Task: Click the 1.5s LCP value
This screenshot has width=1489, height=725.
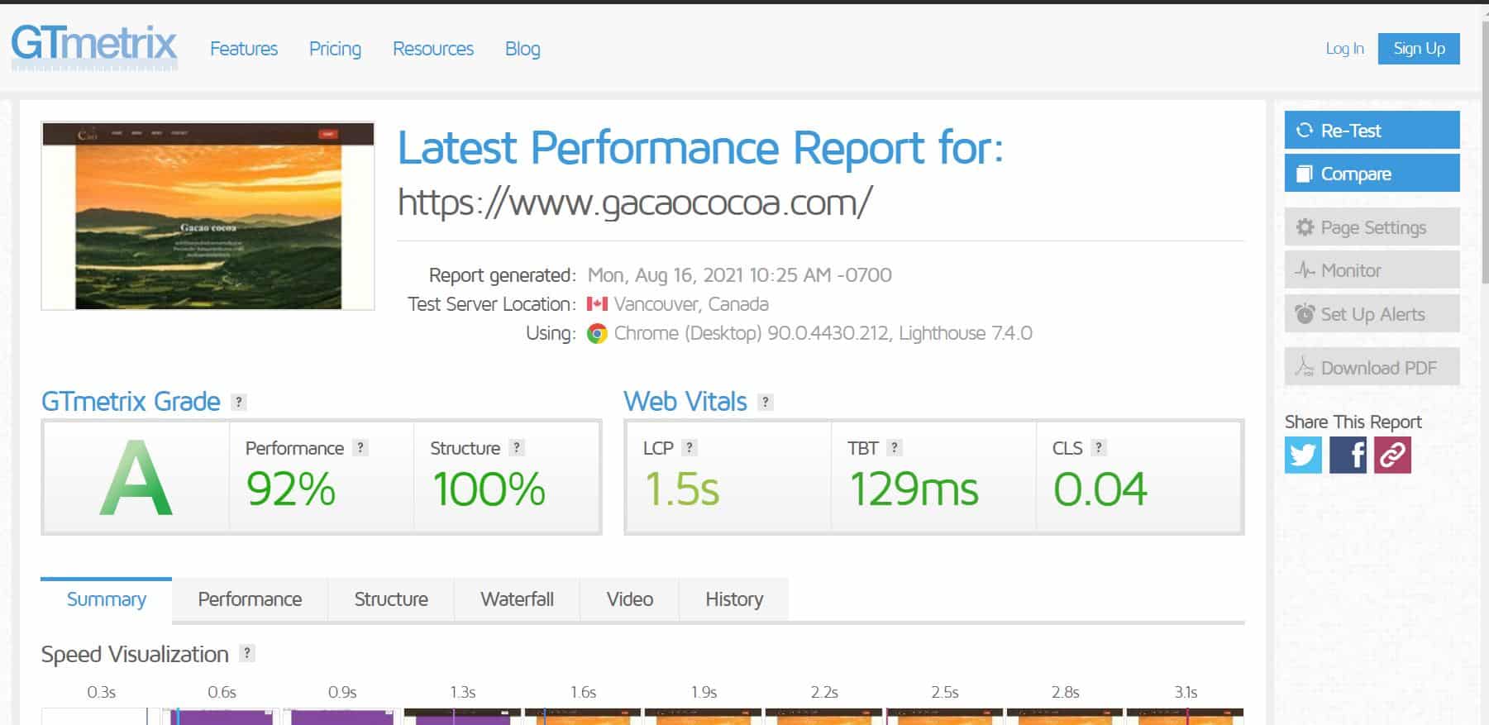Action: click(x=682, y=489)
